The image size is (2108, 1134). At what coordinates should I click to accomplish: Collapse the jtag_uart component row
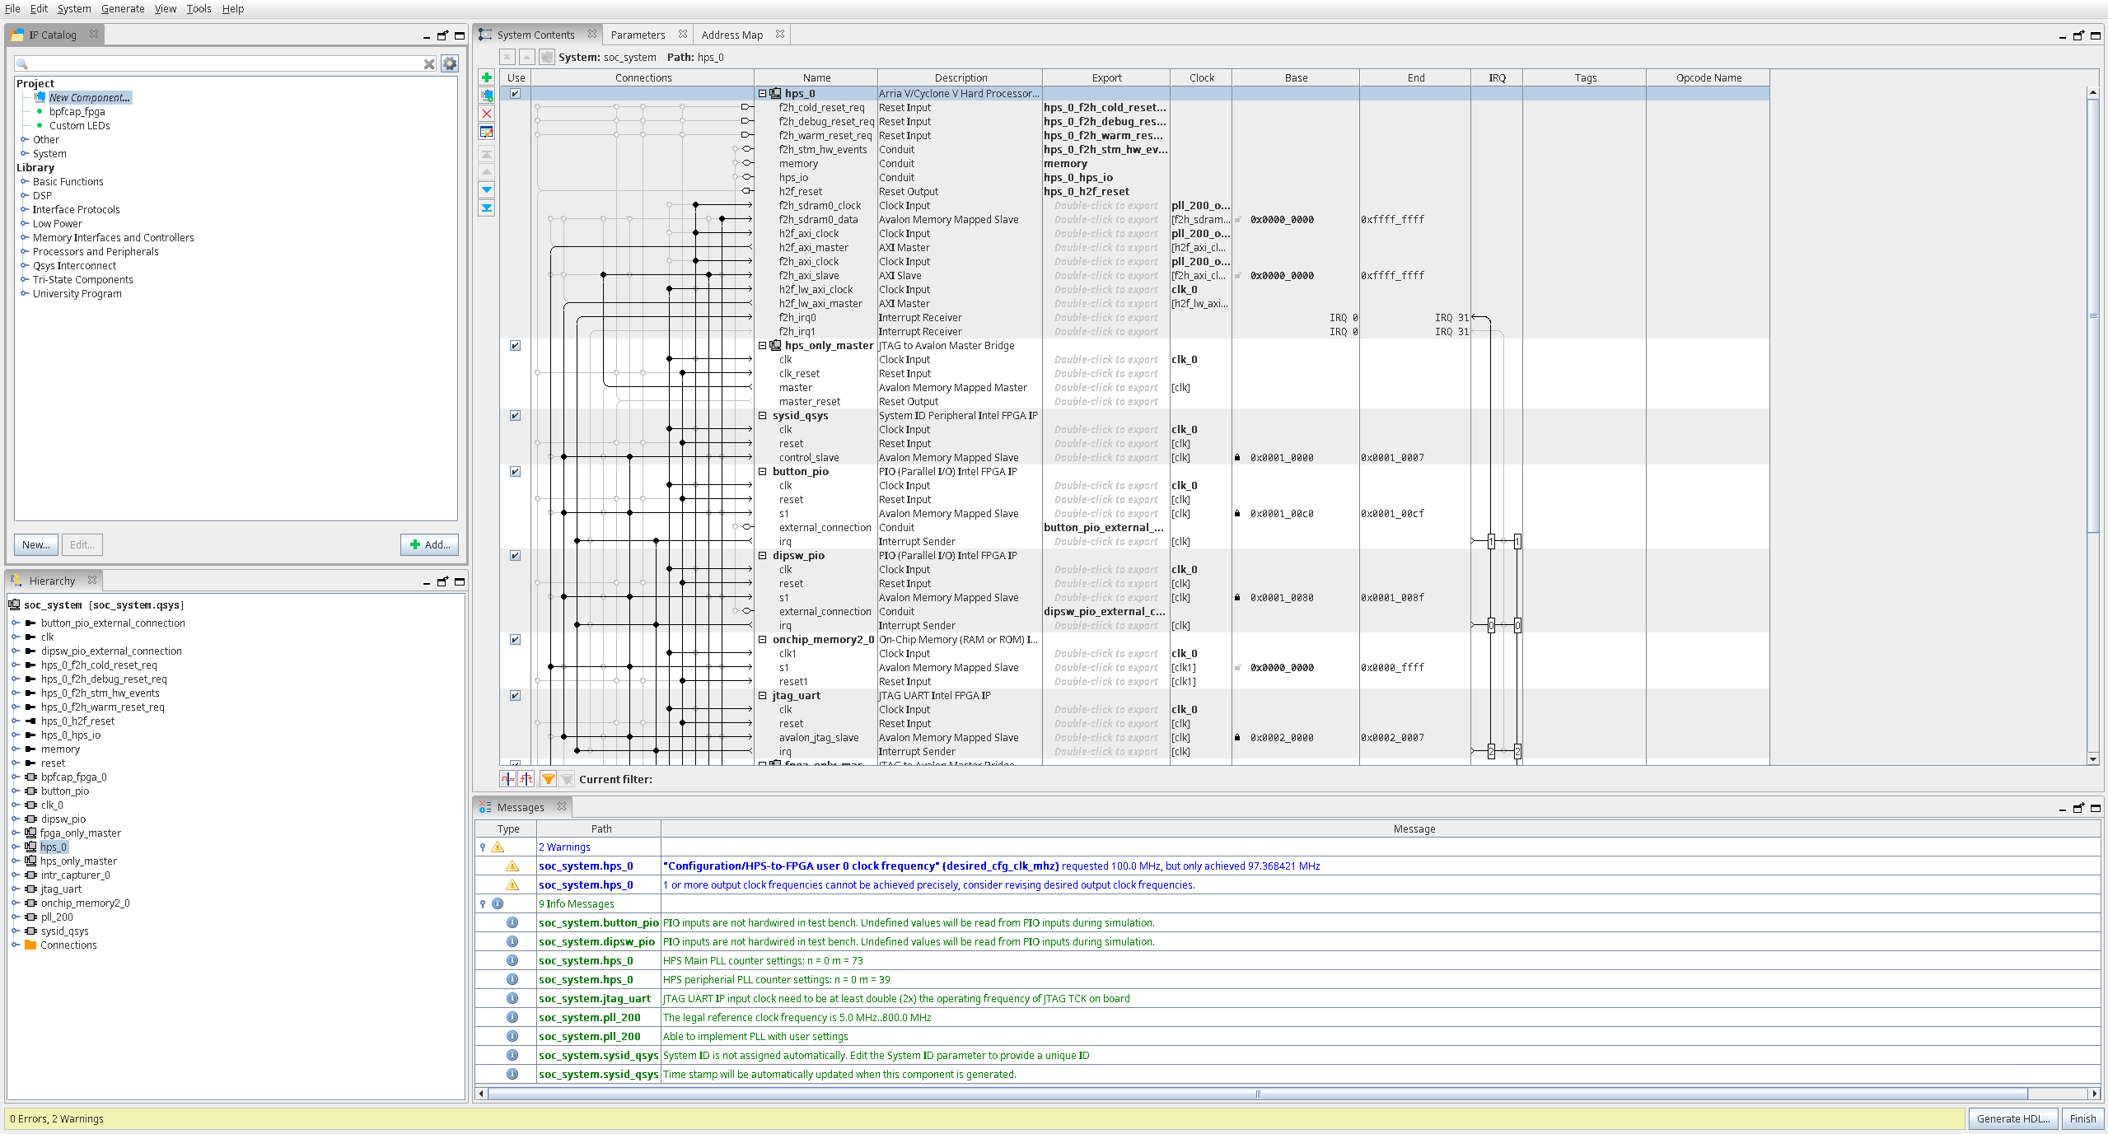pos(763,696)
